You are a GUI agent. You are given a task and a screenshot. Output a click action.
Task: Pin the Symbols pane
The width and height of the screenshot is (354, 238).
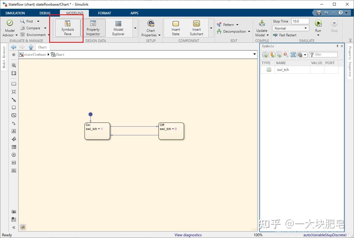pyautogui.click(x=337, y=46)
